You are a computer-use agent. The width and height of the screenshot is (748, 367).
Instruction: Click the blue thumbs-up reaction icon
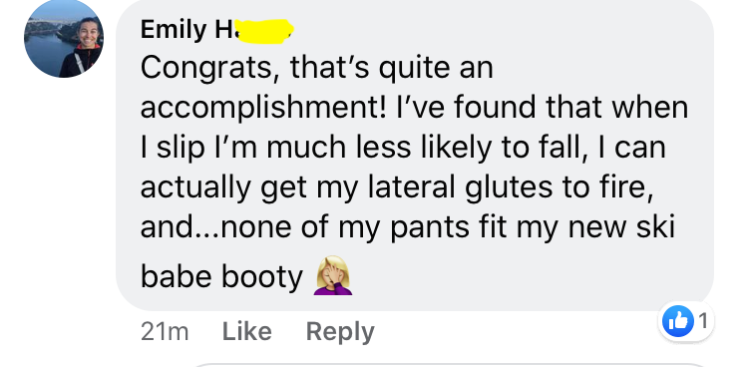(678, 322)
